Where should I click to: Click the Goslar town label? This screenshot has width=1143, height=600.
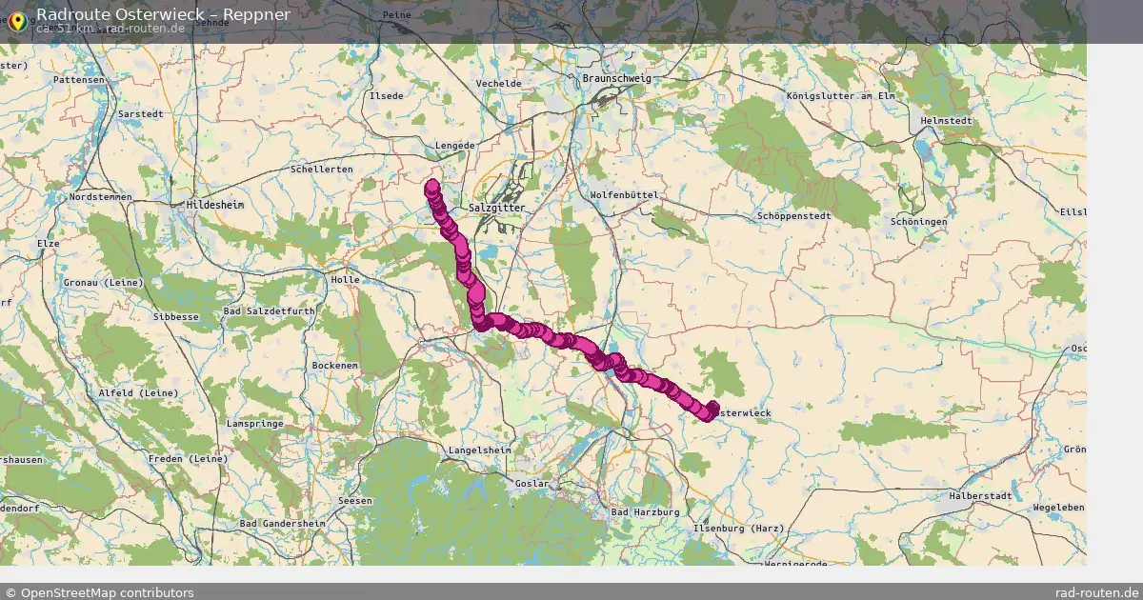pyautogui.click(x=531, y=484)
